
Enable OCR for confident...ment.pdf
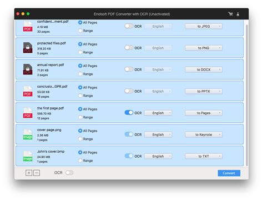(129, 26)
